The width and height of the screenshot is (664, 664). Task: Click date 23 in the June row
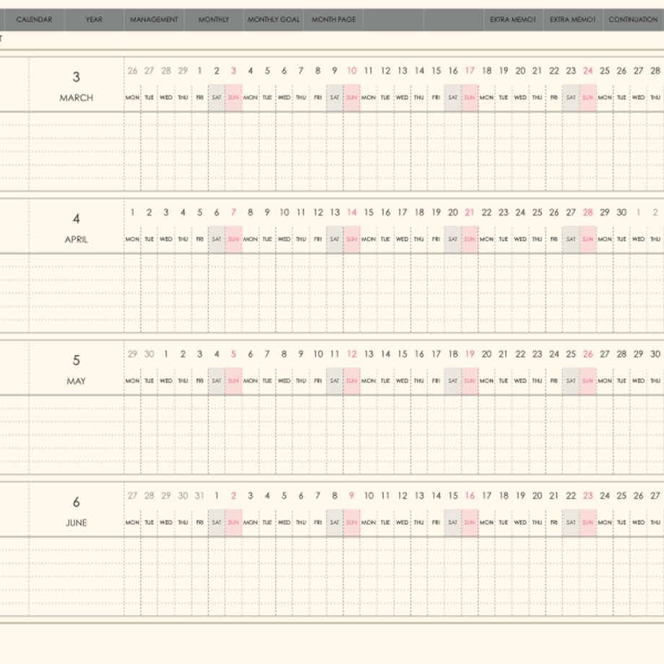(x=587, y=496)
